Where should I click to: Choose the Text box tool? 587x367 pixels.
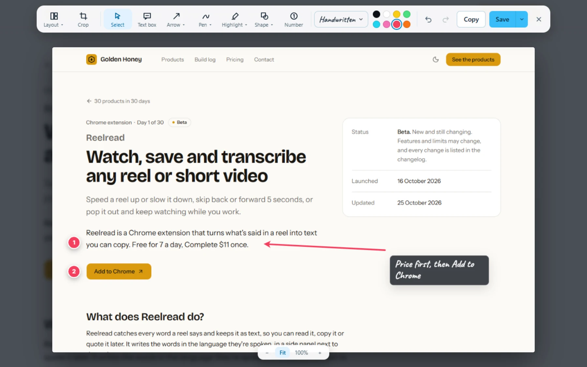147,20
